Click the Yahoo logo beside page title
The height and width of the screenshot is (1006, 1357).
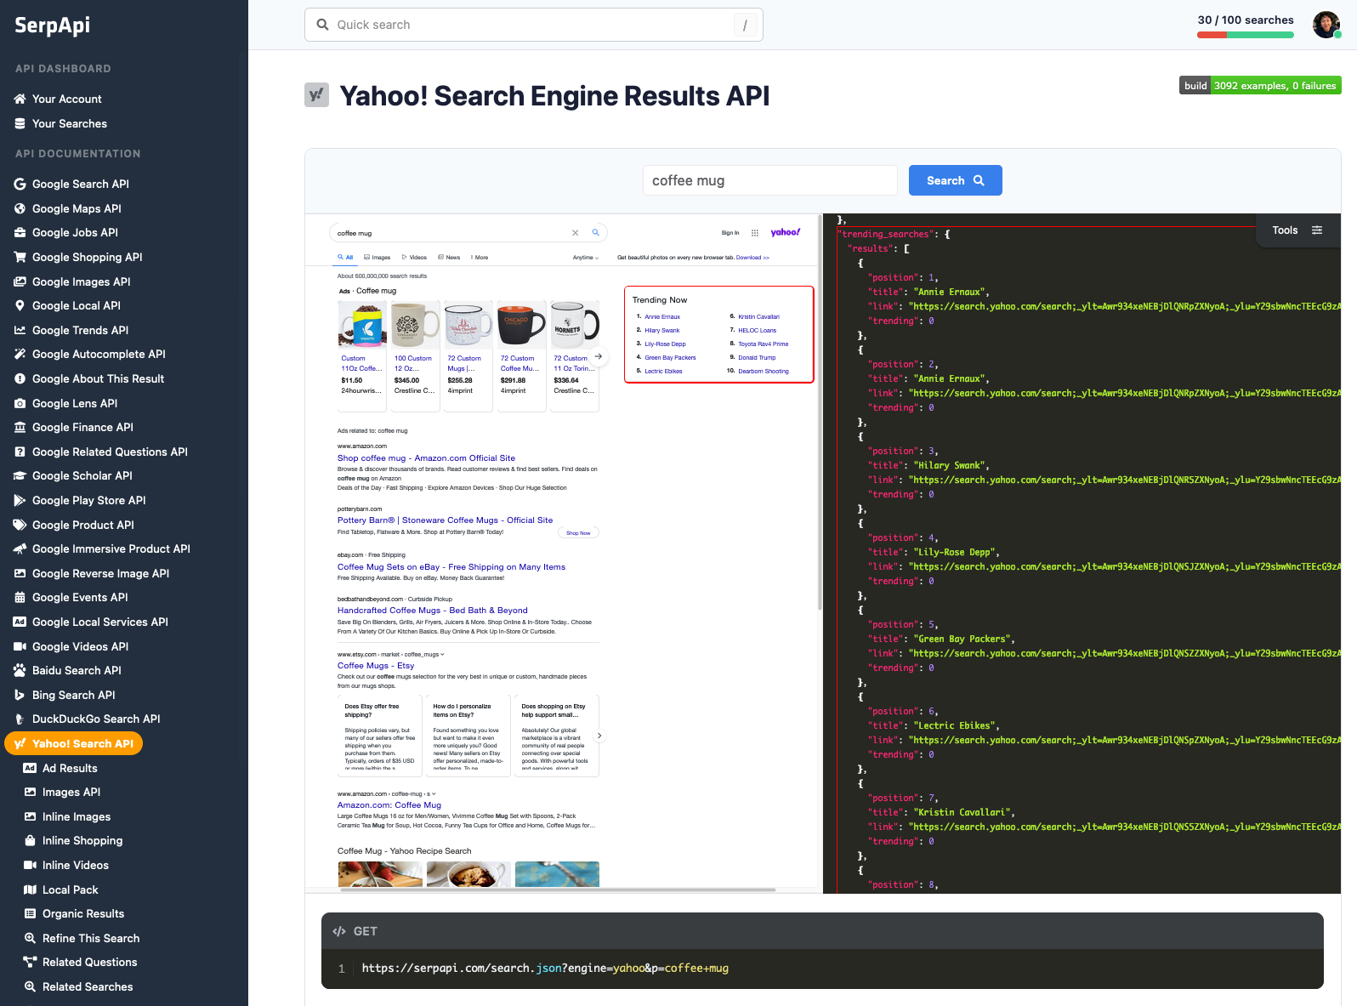point(316,95)
